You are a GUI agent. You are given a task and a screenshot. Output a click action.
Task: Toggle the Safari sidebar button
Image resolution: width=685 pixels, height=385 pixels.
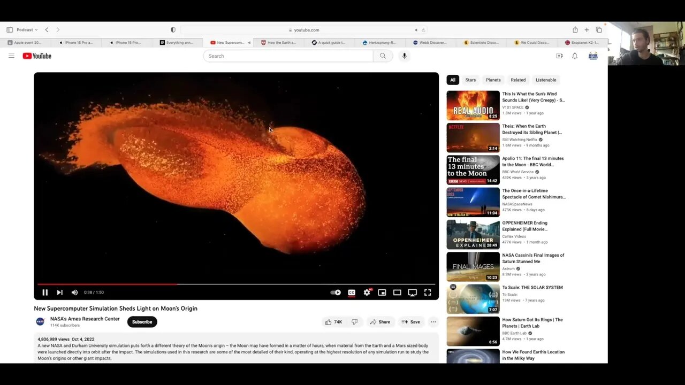pos(10,30)
